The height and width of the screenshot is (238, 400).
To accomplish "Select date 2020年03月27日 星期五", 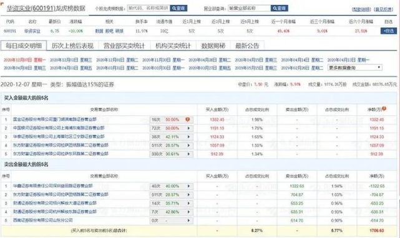I will (x=210, y=68).
